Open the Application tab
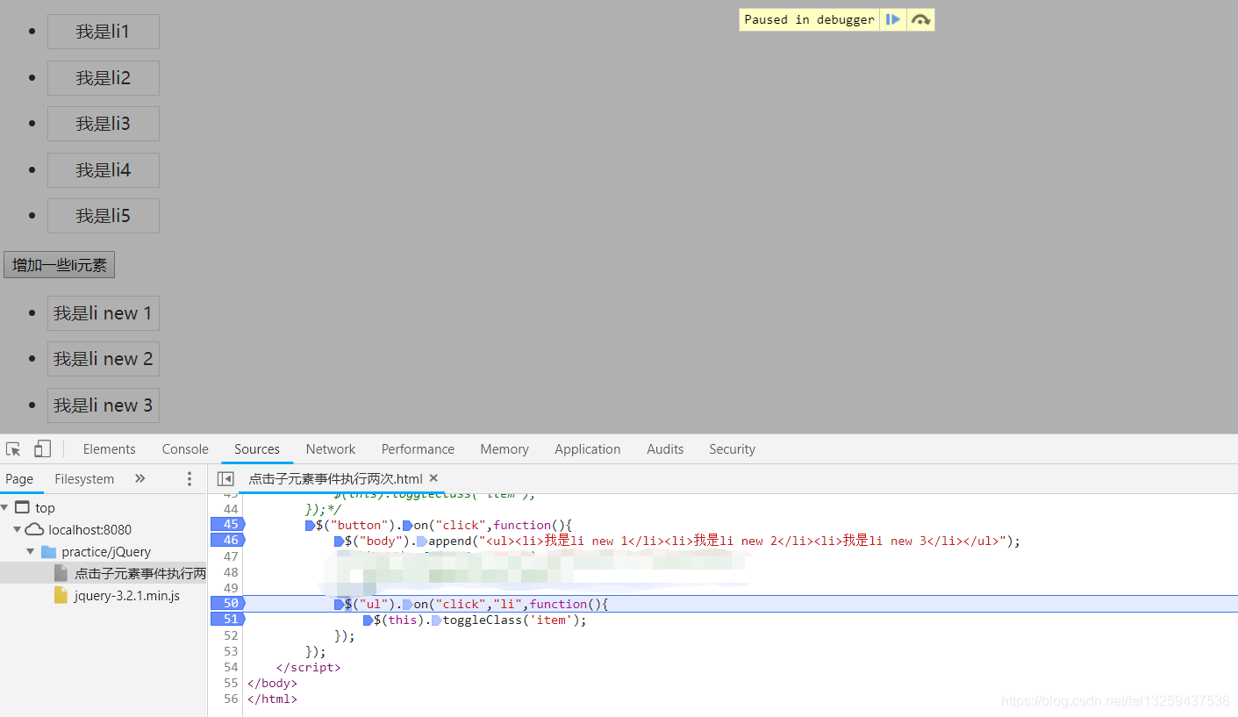Screen dimensions: 1238x717 point(587,449)
